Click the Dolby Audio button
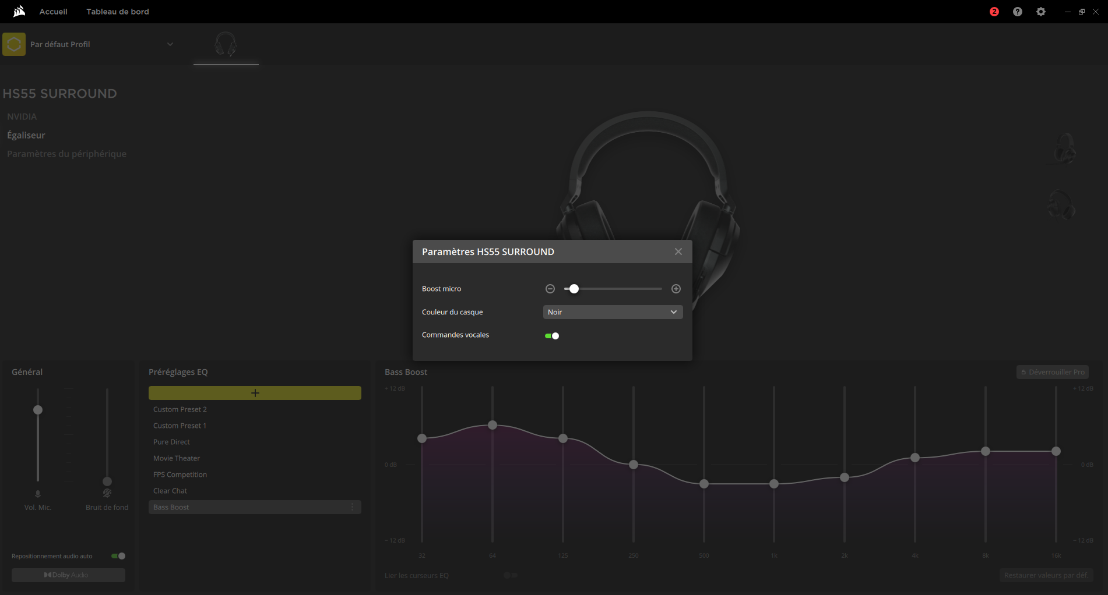 tap(68, 575)
